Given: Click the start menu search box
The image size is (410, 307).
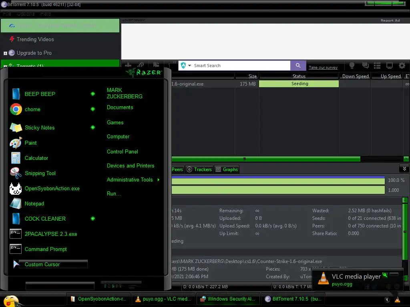Looking at the screenshot, I should [60, 286].
